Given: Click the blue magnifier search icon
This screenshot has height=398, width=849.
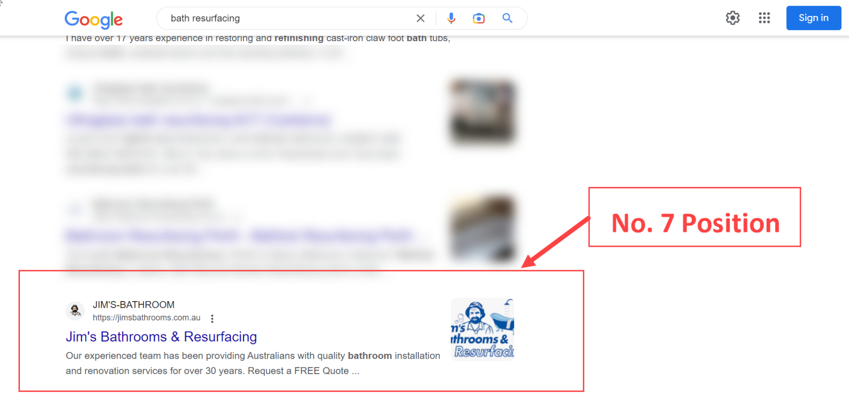Looking at the screenshot, I should click(x=507, y=18).
